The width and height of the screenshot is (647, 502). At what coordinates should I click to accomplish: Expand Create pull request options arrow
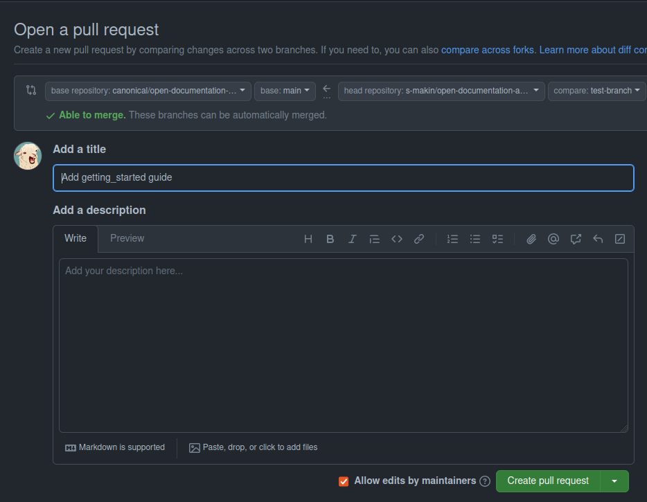[x=614, y=481]
